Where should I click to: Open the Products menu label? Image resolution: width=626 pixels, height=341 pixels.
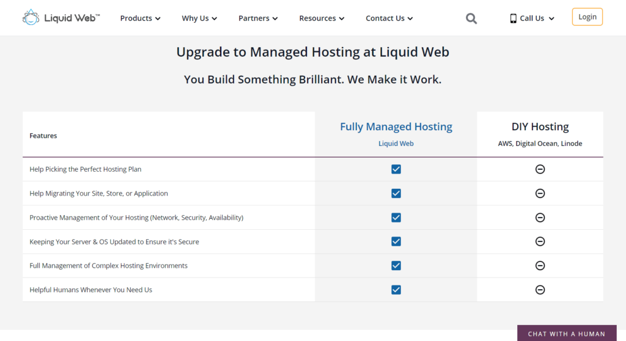136,18
